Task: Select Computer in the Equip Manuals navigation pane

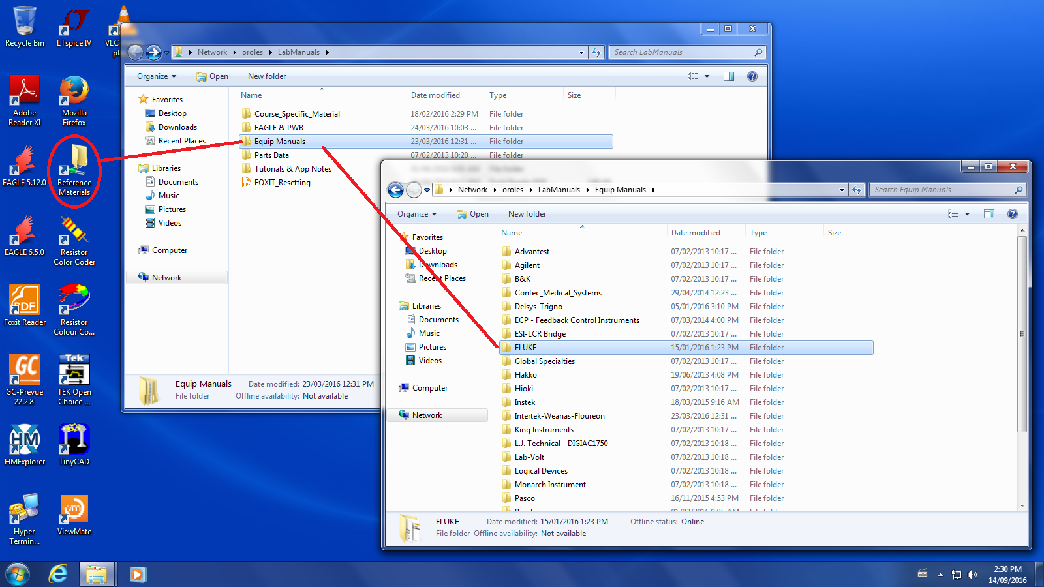Action: (x=430, y=388)
